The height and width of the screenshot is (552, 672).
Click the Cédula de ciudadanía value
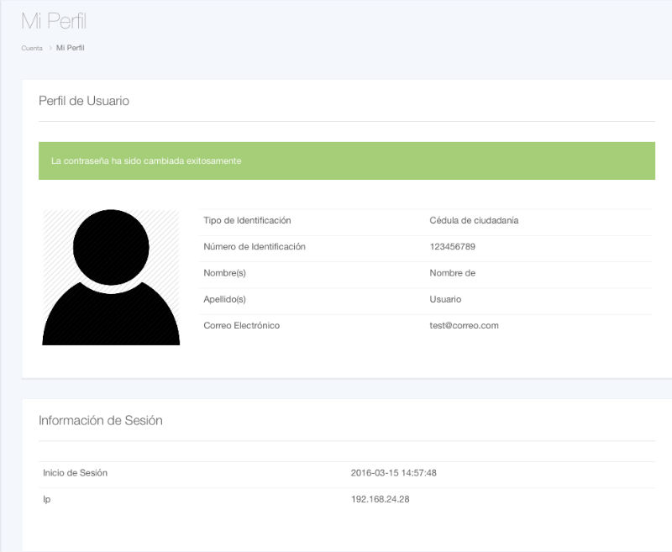click(x=474, y=220)
